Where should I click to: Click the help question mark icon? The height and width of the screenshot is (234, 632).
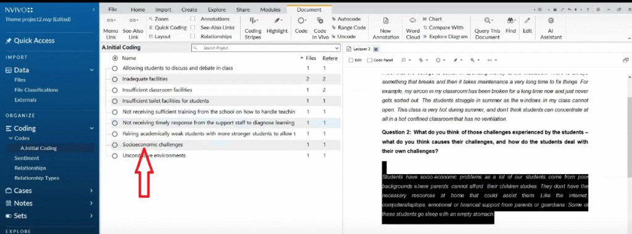[x=588, y=9]
